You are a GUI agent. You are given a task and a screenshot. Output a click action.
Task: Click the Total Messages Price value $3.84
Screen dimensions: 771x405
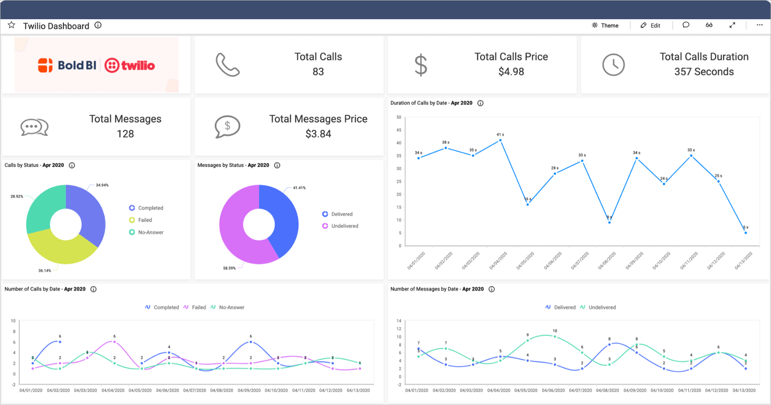click(x=318, y=134)
